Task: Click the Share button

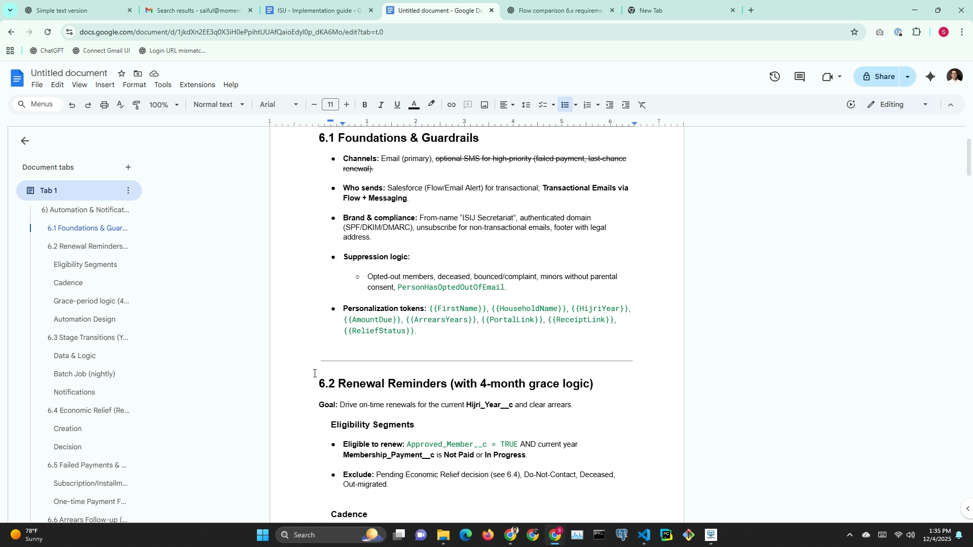Action: [x=879, y=76]
